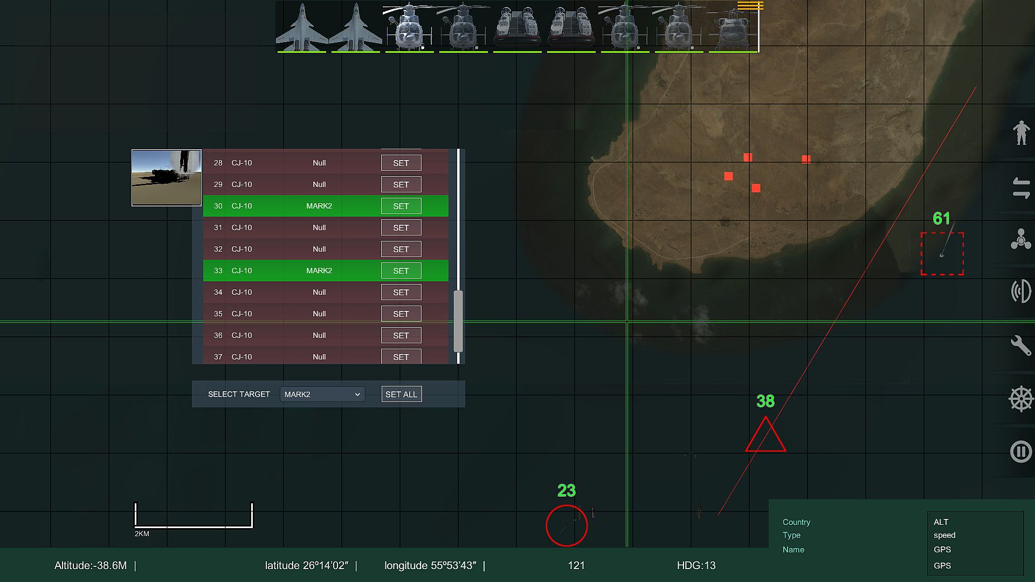Click the ship's helm wheel icon

point(1020,399)
